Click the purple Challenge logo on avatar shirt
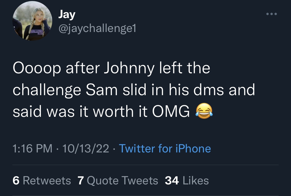Viewport: 291px width, 196px height. click(x=37, y=32)
